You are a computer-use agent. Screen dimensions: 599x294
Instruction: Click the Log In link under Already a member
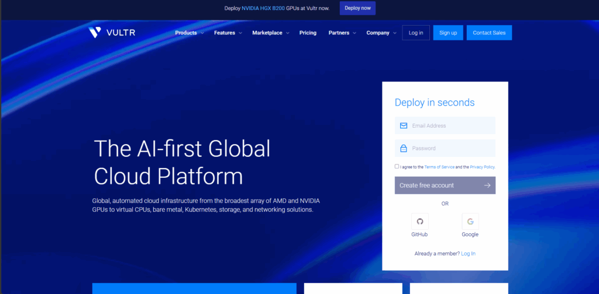469,254
